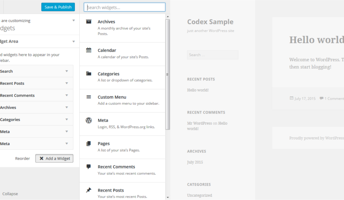Collapse the Widget Area section arrow
The image size is (344, 200).
point(74,42)
